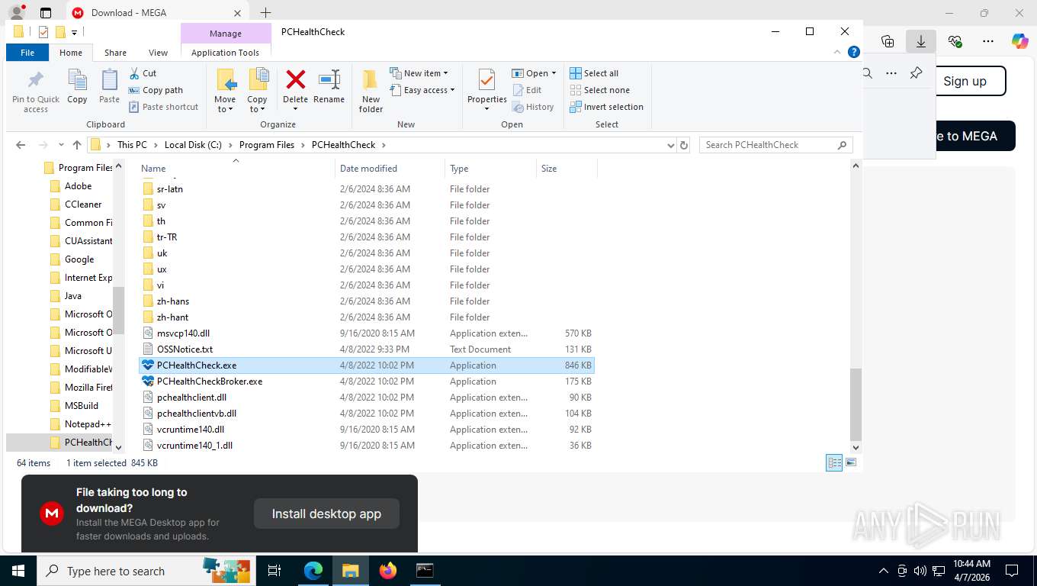Click the red Delete icon
Viewport: 1037px width, 586px height.
(295, 79)
